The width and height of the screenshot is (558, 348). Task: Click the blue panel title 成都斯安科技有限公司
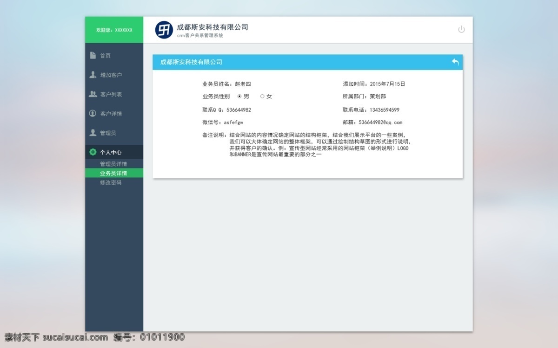pos(191,62)
